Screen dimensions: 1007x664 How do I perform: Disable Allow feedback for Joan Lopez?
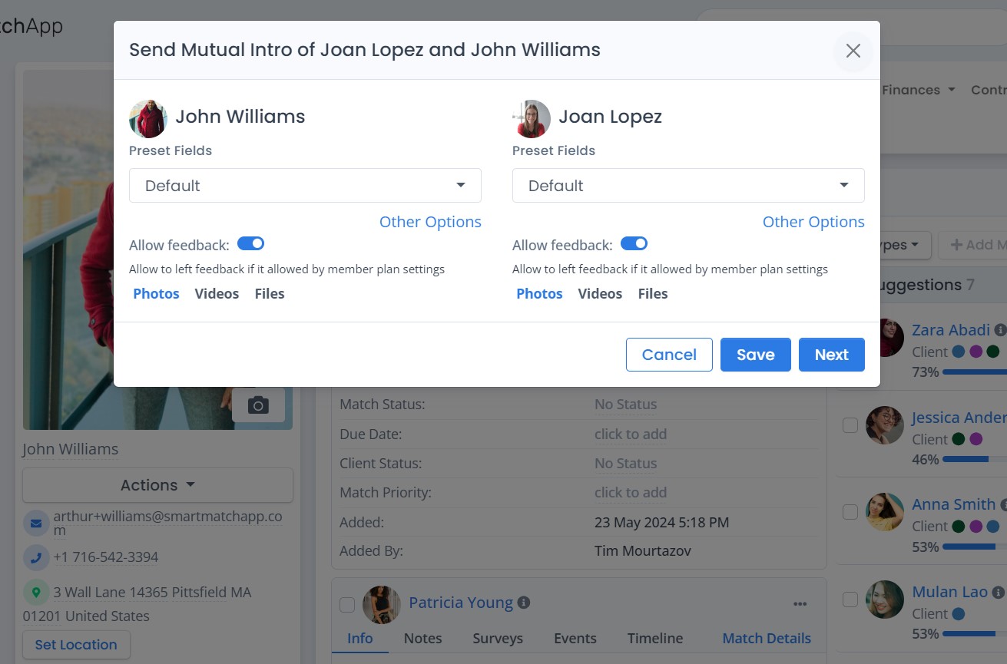[634, 244]
